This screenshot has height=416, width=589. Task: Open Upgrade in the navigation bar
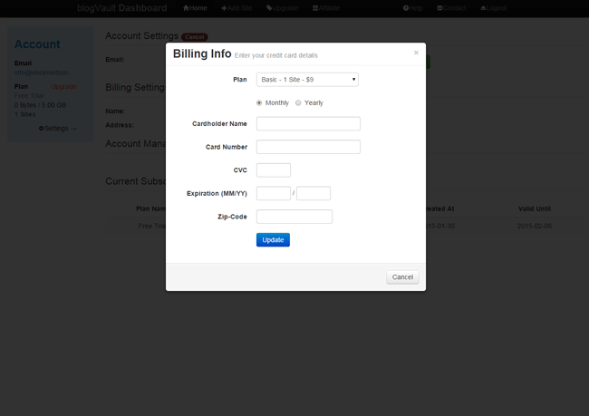click(282, 8)
